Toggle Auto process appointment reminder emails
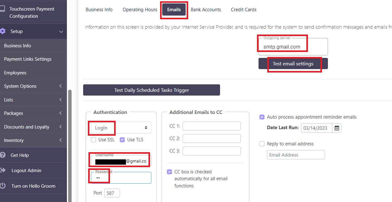Image resolution: width=392 pixels, height=202 pixels. point(262,117)
